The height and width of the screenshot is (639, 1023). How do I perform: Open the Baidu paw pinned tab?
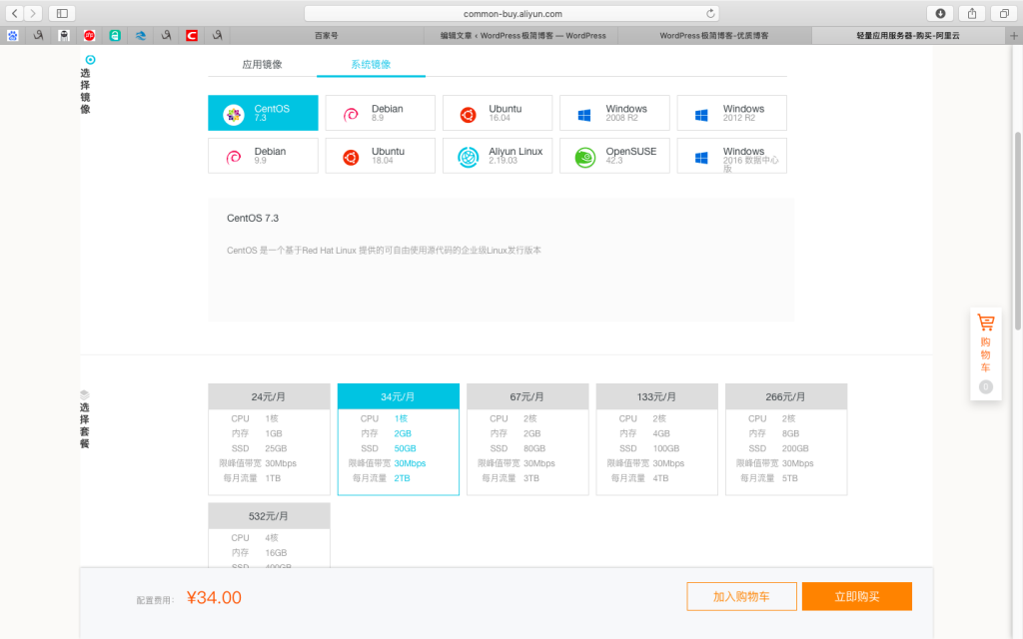[x=12, y=35]
